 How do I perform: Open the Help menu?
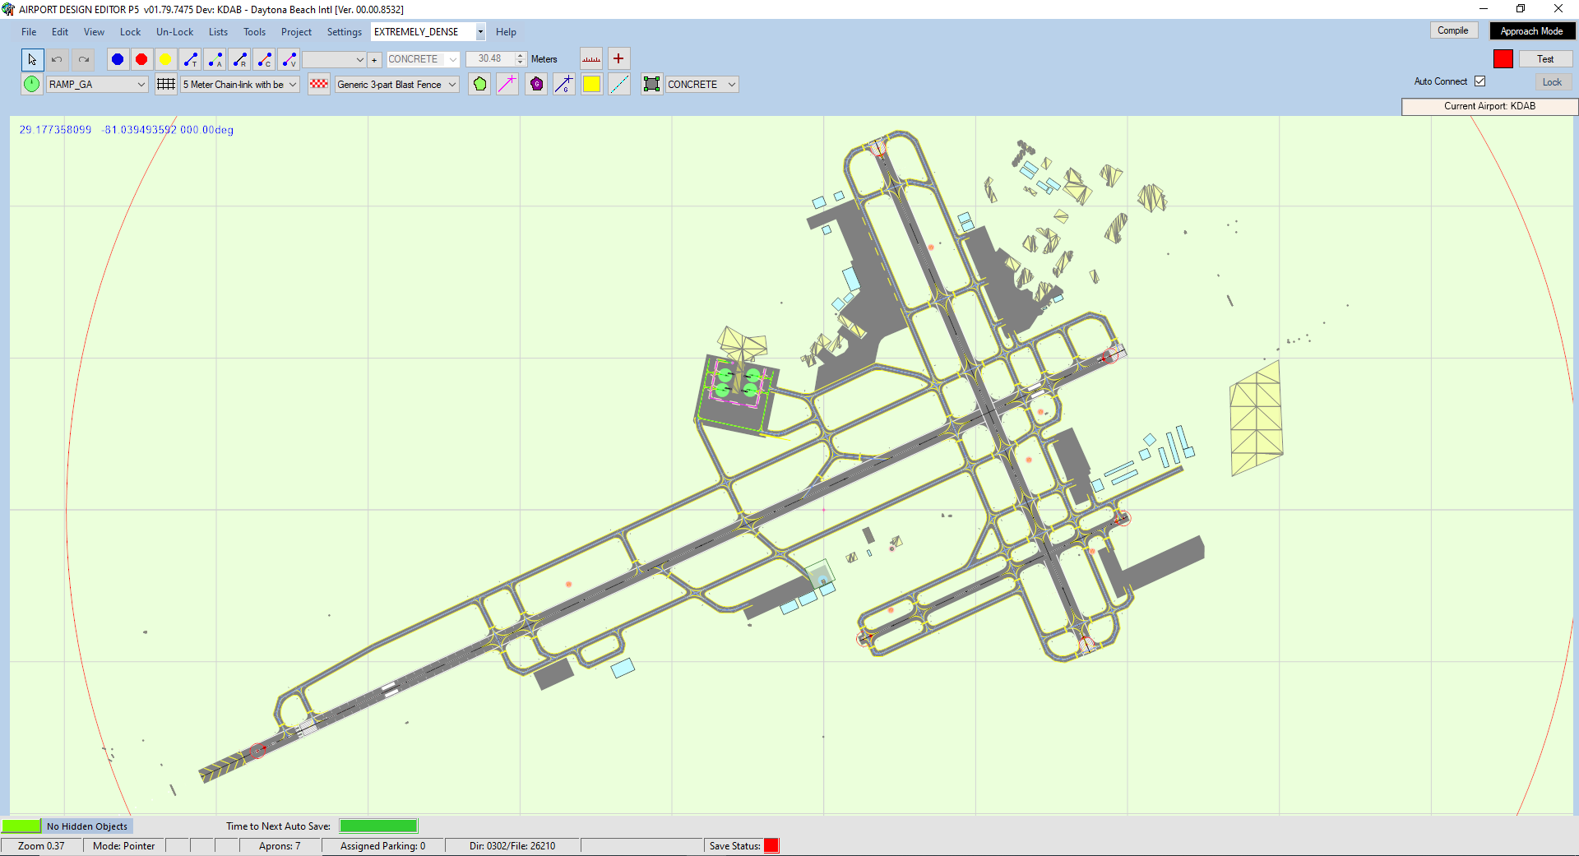pos(506,32)
